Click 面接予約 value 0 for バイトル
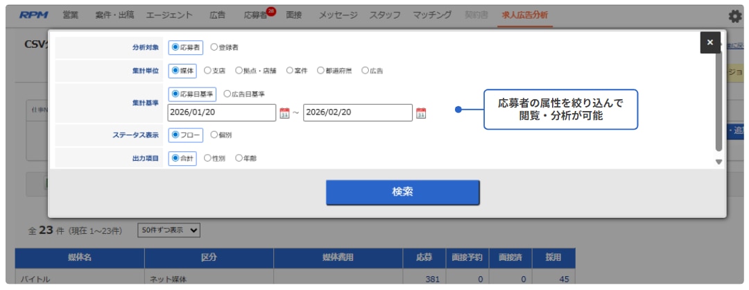The image size is (749, 290). pyautogui.click(x=480, y=279)
